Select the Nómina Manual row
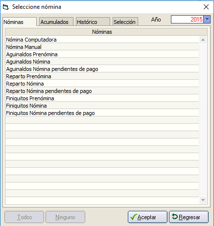The height and width of the screenshot is (226, 214). [x=102, y=47]
